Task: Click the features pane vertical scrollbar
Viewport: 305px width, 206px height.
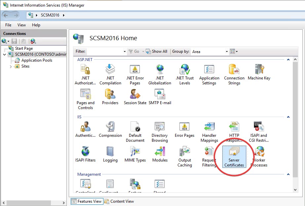Action: [x=295, y=119]
